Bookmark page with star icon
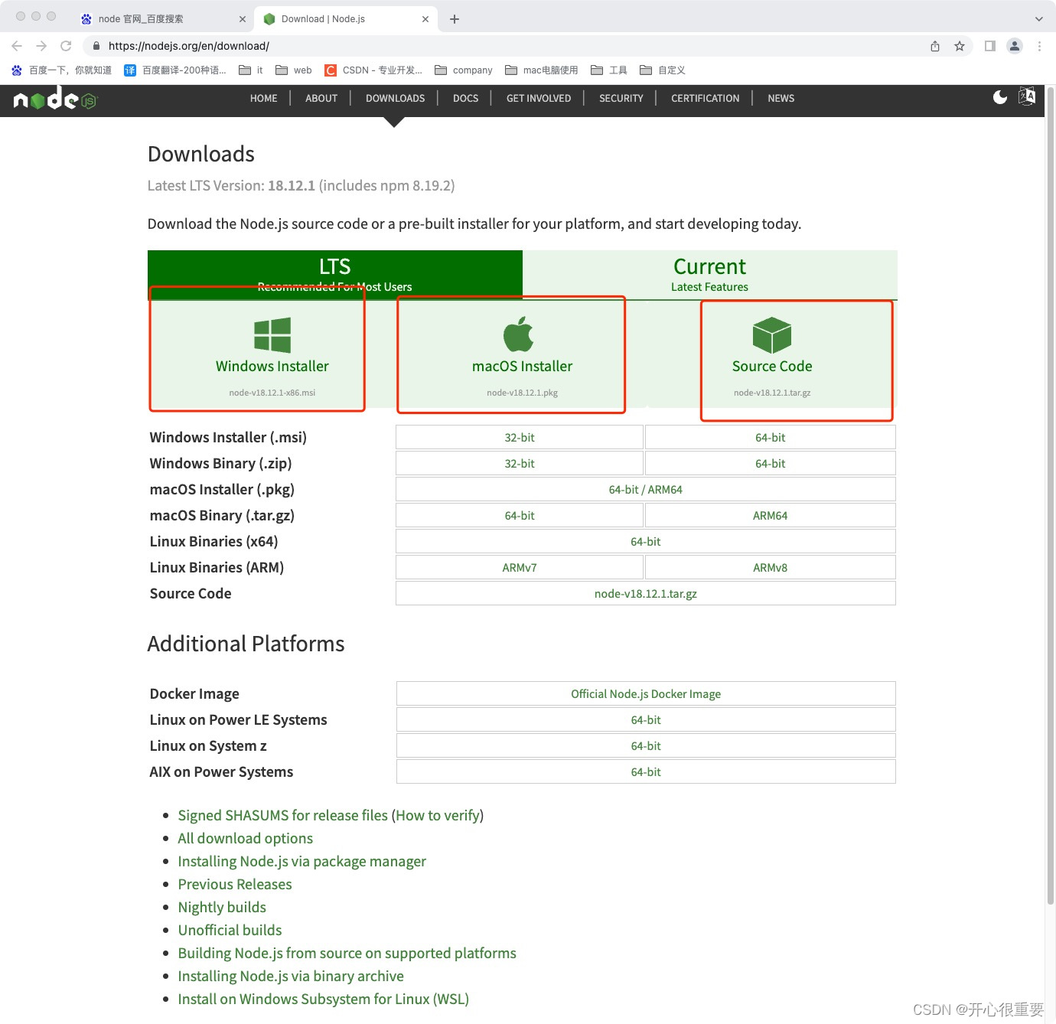Screen dimensions: 1056x1024 coord(960,46)
